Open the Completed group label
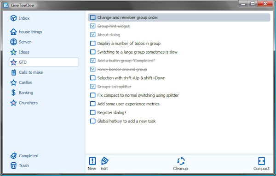This screenshot has width=276, height=176. click(x=29, y=156)
